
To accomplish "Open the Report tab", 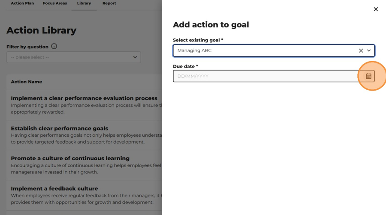I will (109, 3).
